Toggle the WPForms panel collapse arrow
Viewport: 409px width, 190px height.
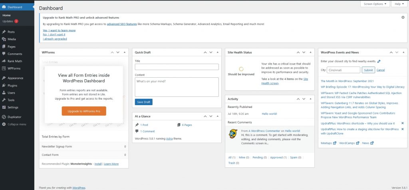[x=124, y=52]
